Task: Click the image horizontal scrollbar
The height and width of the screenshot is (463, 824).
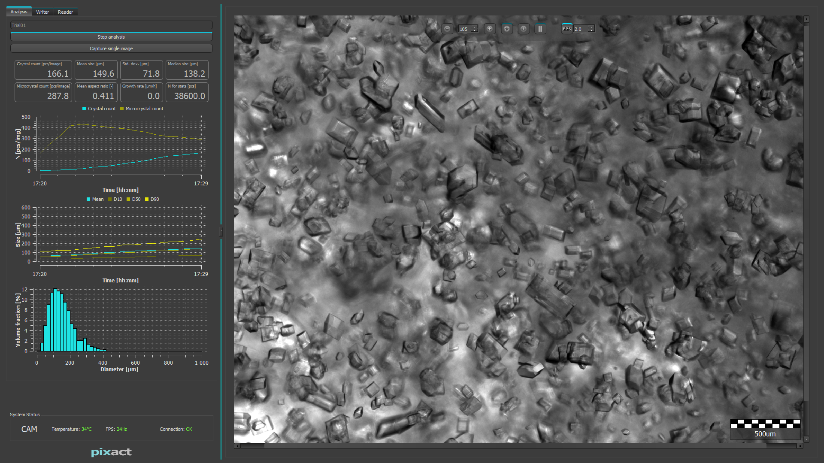Action: (515, 446)
